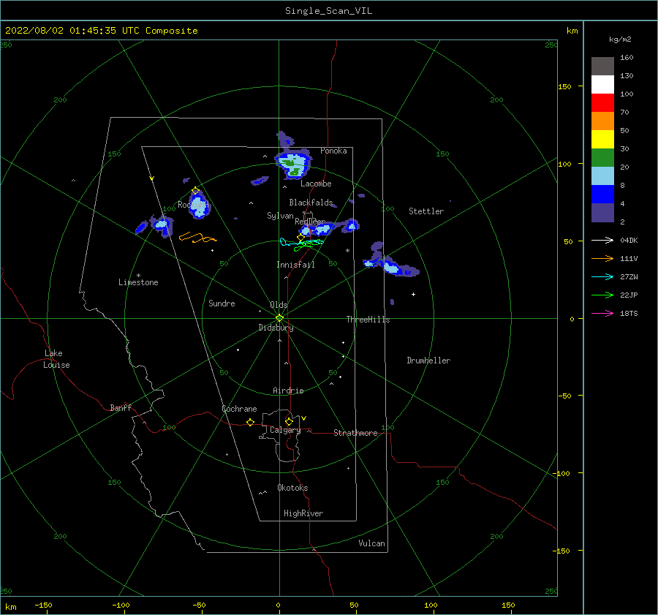The image size is (658, 615).
Task: Pick the green 30 kg/m2 legend swatch
Action: (x=602, y=158)
